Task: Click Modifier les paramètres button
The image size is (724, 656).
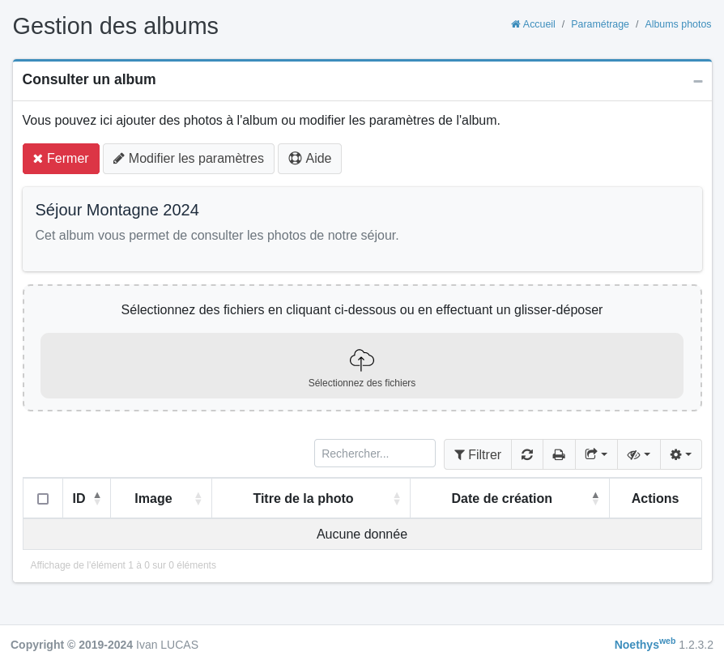Action: click(189, 159)
